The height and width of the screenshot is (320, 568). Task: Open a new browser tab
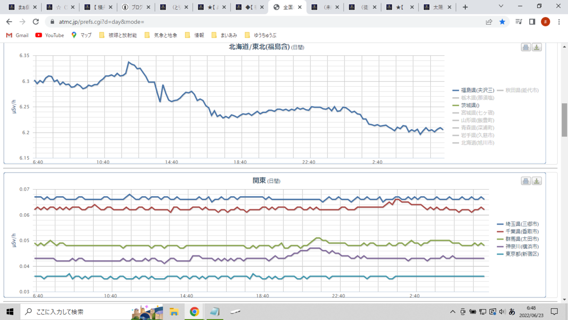465,7
